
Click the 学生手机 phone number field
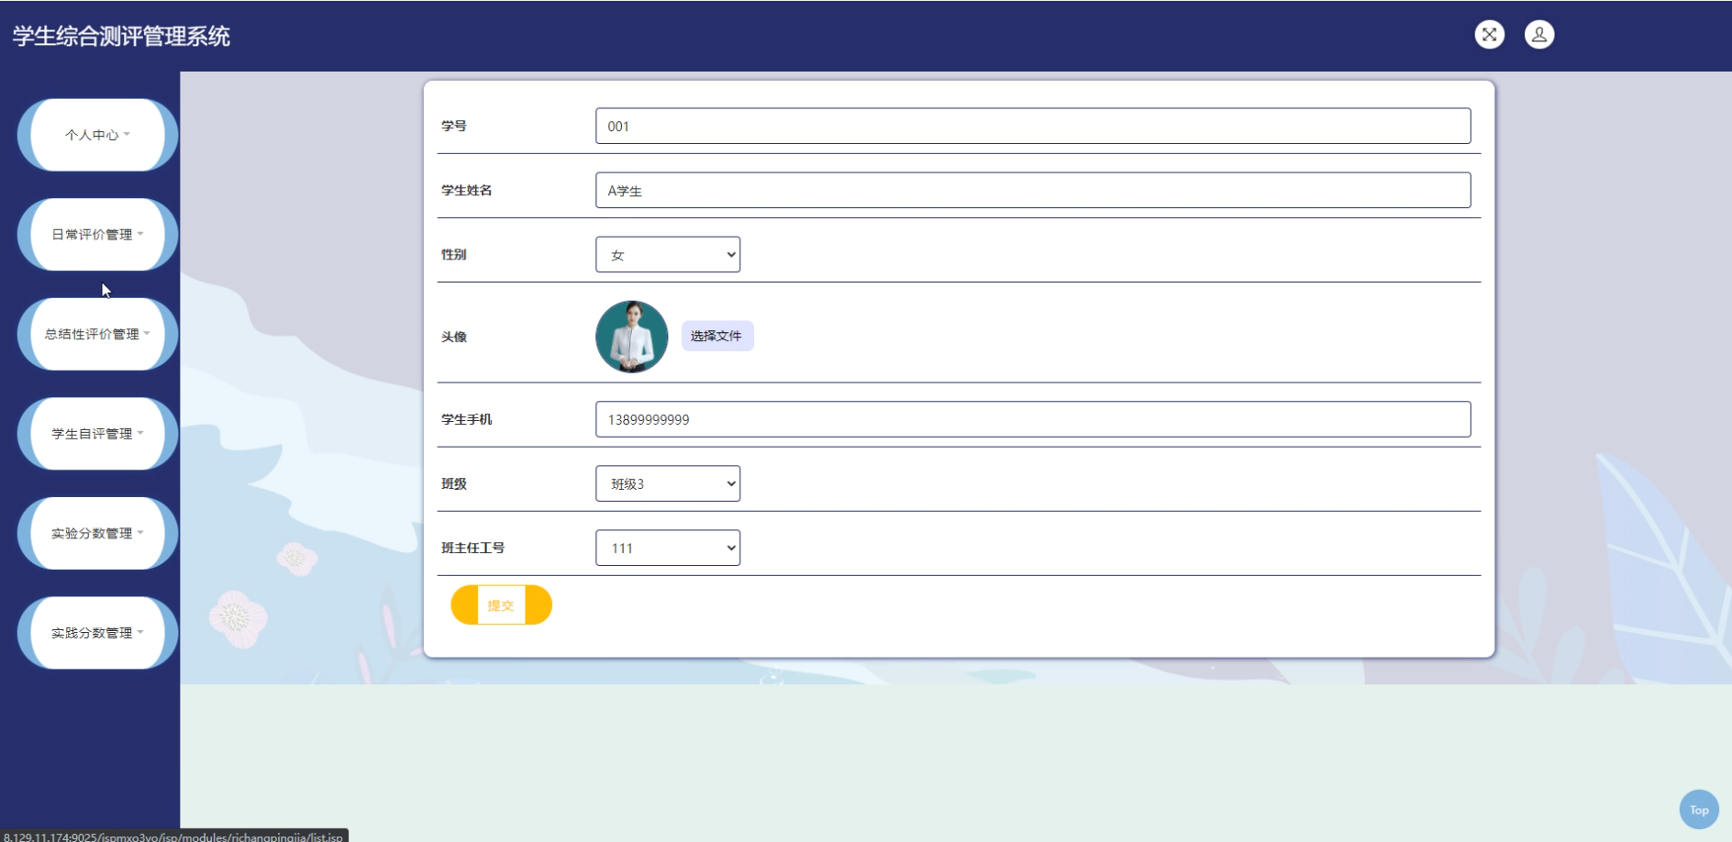tap(1033, 419)
